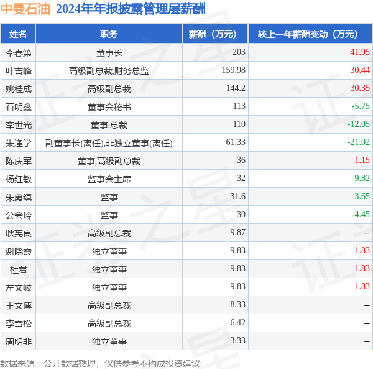Click the 董事,总裁 position cell

pos(109,125)
